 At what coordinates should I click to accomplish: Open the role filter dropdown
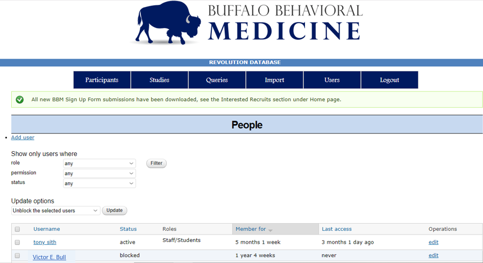(x=99, y=164)
